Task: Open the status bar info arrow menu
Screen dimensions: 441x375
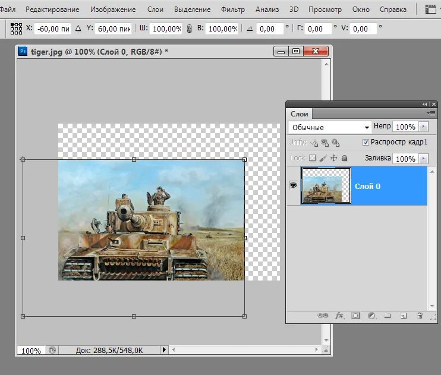Action: [164, 349]
